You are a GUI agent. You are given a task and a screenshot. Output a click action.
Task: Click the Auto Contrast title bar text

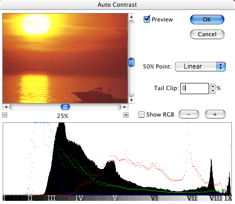point(117,4)
